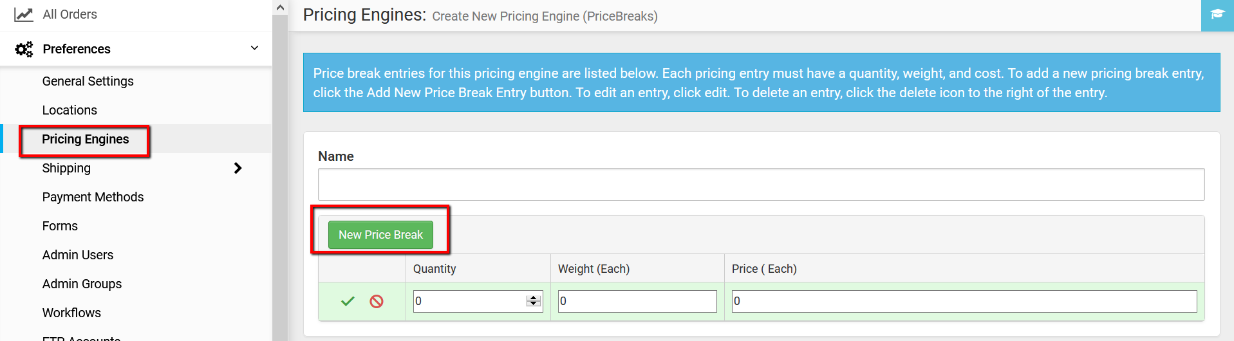
Task: Open Workflows in the sidebar
Action: 71,313
